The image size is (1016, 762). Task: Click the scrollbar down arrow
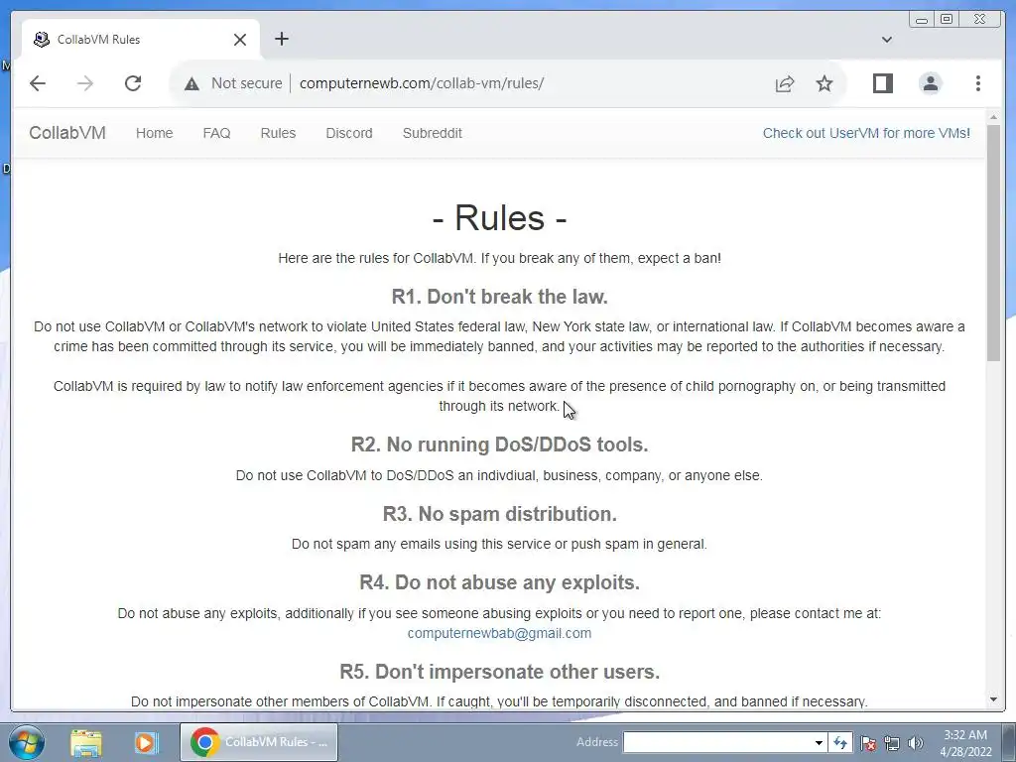pos(993,699)
